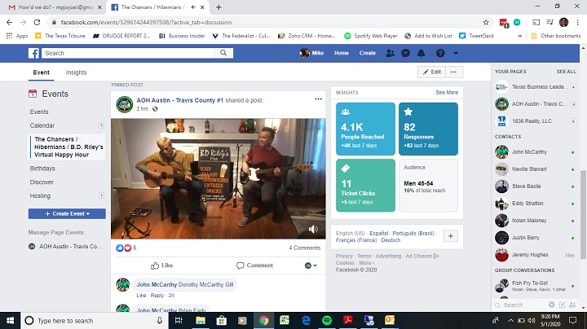Open the notifications bell icon
This screenshot has width=587, height=329.
[421, 53]
